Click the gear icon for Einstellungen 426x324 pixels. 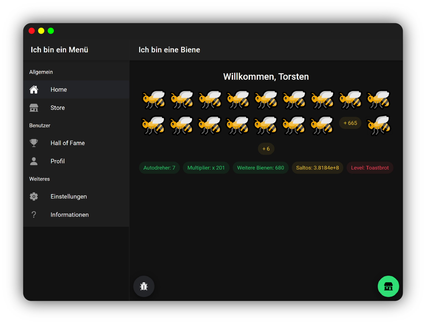(34, 196)
